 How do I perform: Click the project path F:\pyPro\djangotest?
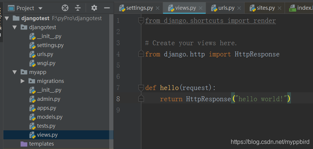click(x=77, y=18)
